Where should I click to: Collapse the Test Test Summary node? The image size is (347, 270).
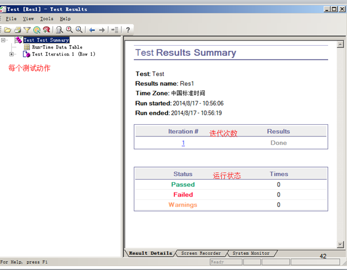click(x=3, y=40)
